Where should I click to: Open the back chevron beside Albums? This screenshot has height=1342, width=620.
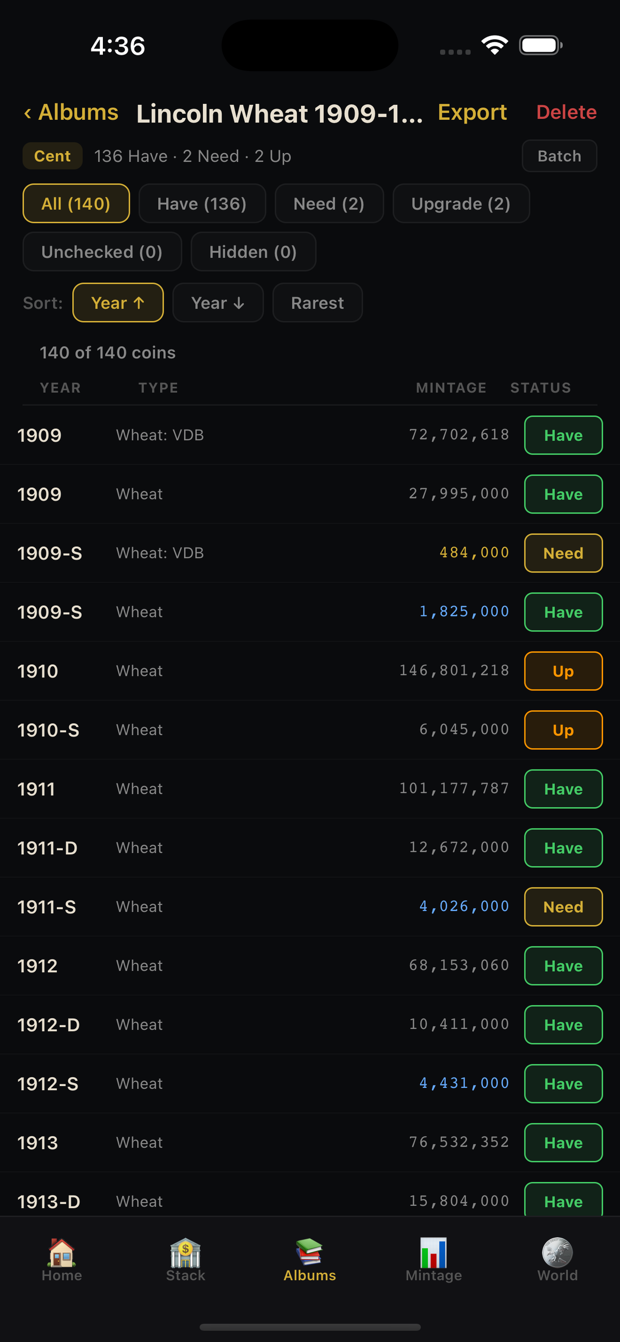click(x=28, y=113)
